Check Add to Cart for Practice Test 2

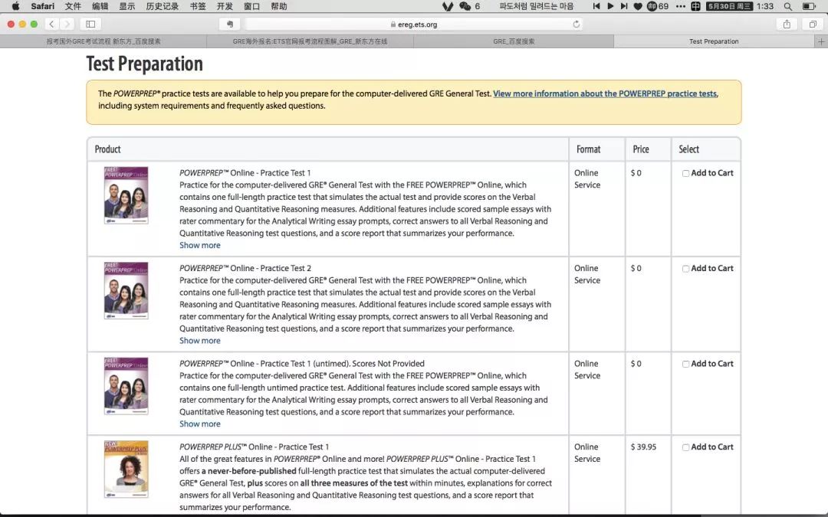(685, 269)
